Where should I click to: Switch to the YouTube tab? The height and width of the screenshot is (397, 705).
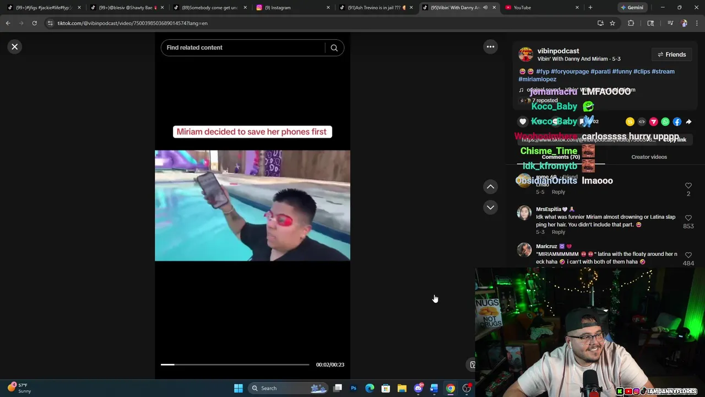543,8
